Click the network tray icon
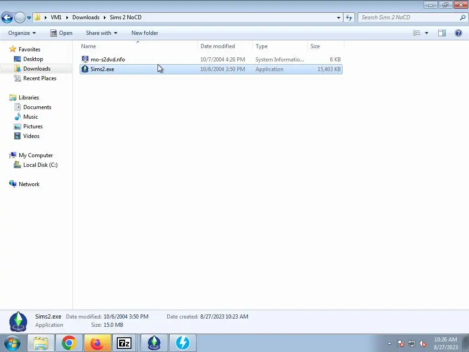469x352 pixels. [x=412, y=344]
